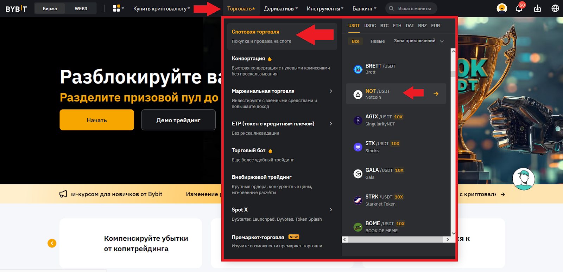563x272 pixels.
Task: Open the language globe icon
Action: click(555, 8)
